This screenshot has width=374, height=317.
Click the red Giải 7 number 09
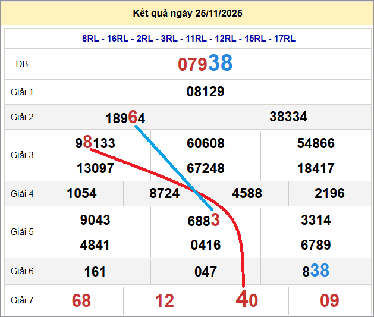coord(329,300)
